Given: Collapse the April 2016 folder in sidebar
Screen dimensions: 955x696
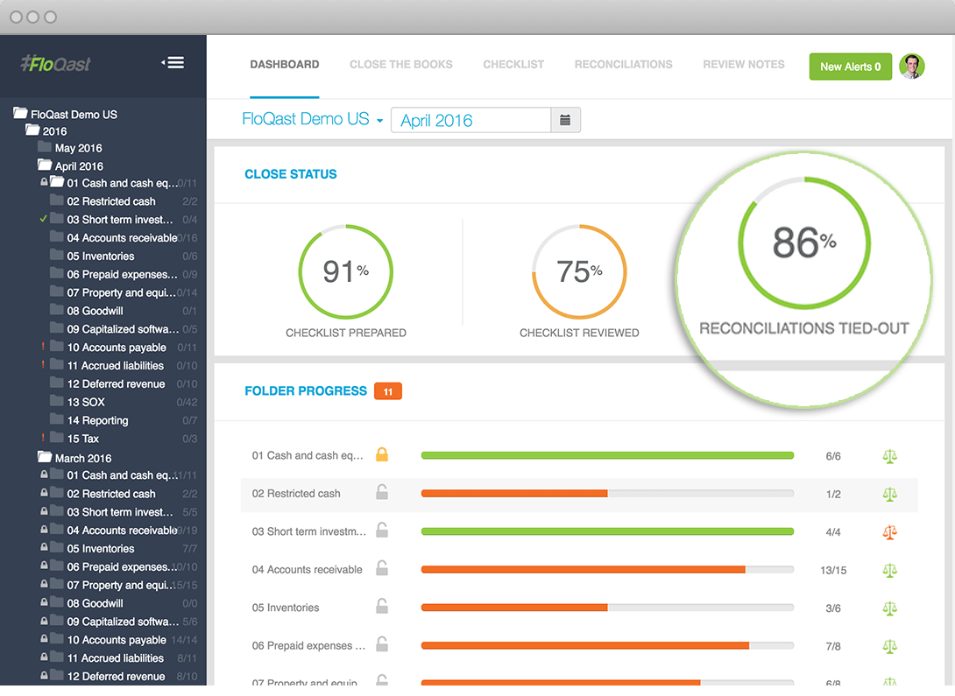Looking at the screenshot, I should (45, 165).
